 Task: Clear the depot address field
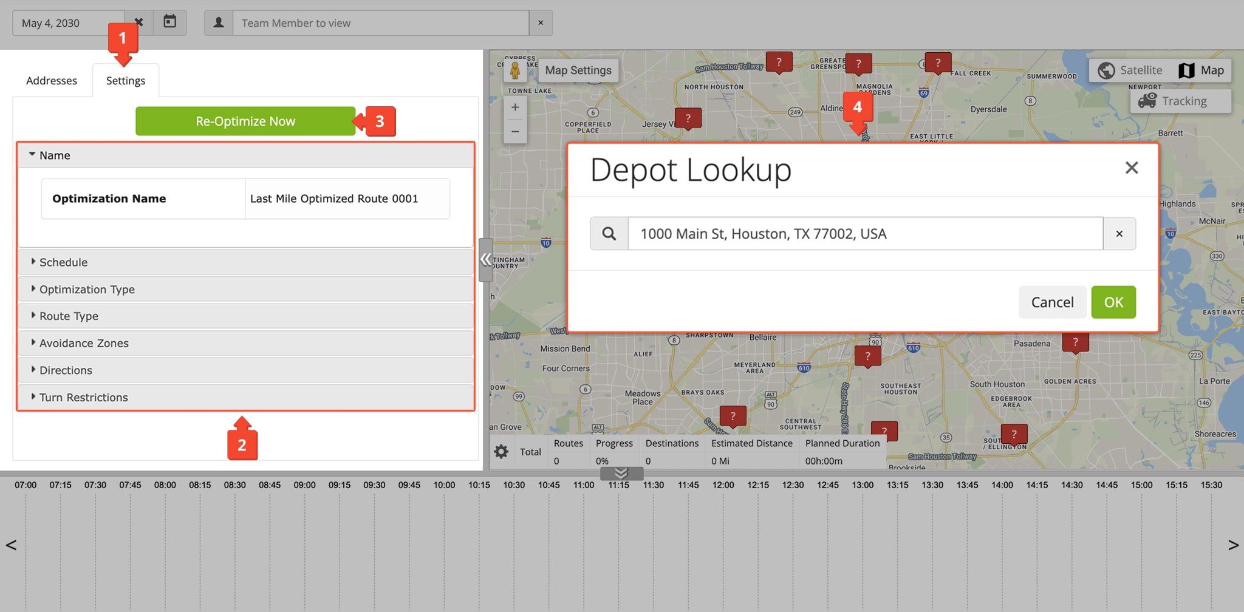coord(1119,234)
